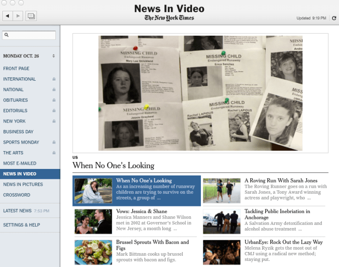Refresh content with the reload icon
Viewport: 339px width, 267px height.
[334, 18]
